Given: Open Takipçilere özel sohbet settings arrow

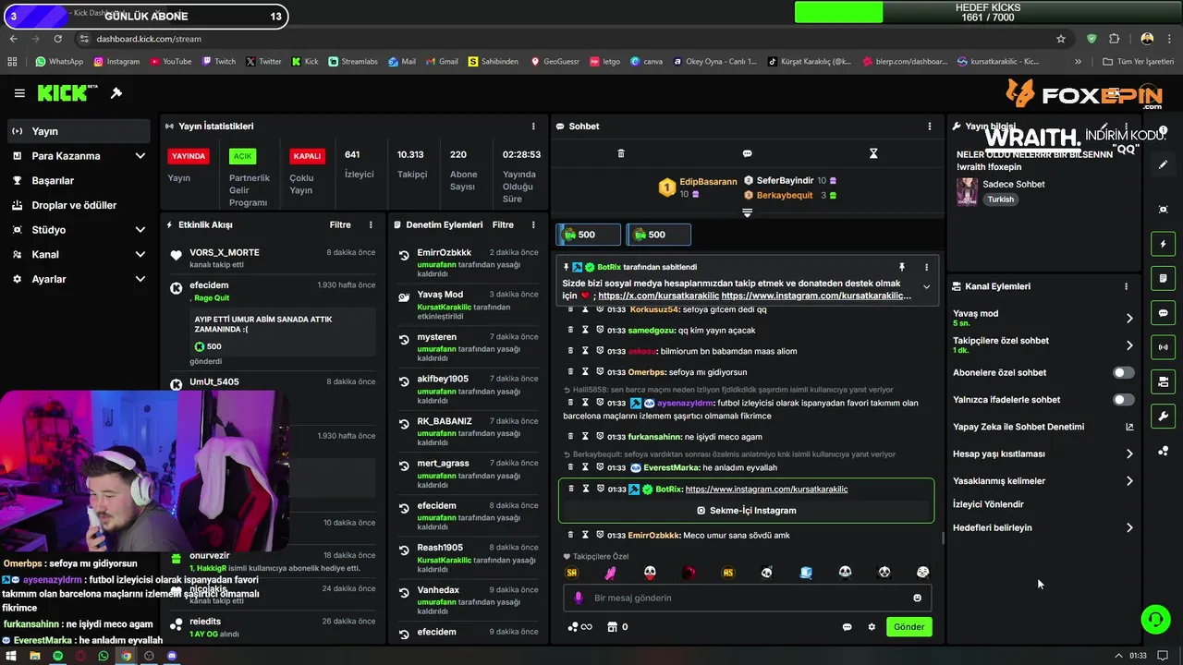Looking at the screenshot, I should pos(1129,345).
